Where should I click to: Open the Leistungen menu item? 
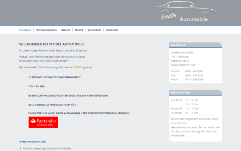[25, 30]
